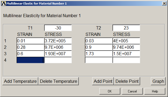168x97 pixels.
Task: Click the STRAIN header under T1
Action: tap(25, 34)
